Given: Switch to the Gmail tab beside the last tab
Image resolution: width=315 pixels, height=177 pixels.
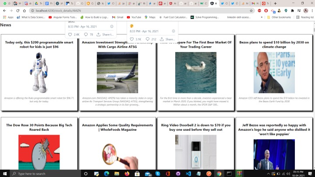Looking at the screenshot, I should 255,3.
